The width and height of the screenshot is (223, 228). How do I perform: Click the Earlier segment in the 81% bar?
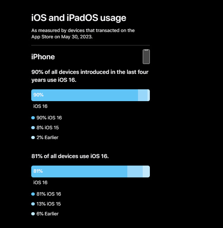[x=146, y=171]
